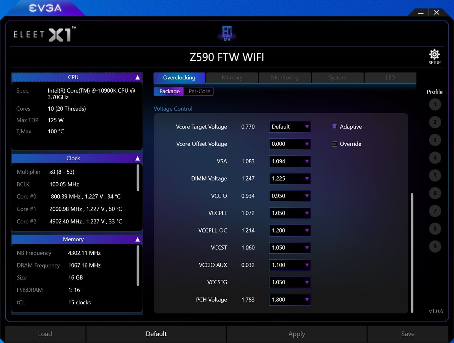
Task: Open VCCST voltage dropdown
Action: pyautogui.click(x=290, y=248)
